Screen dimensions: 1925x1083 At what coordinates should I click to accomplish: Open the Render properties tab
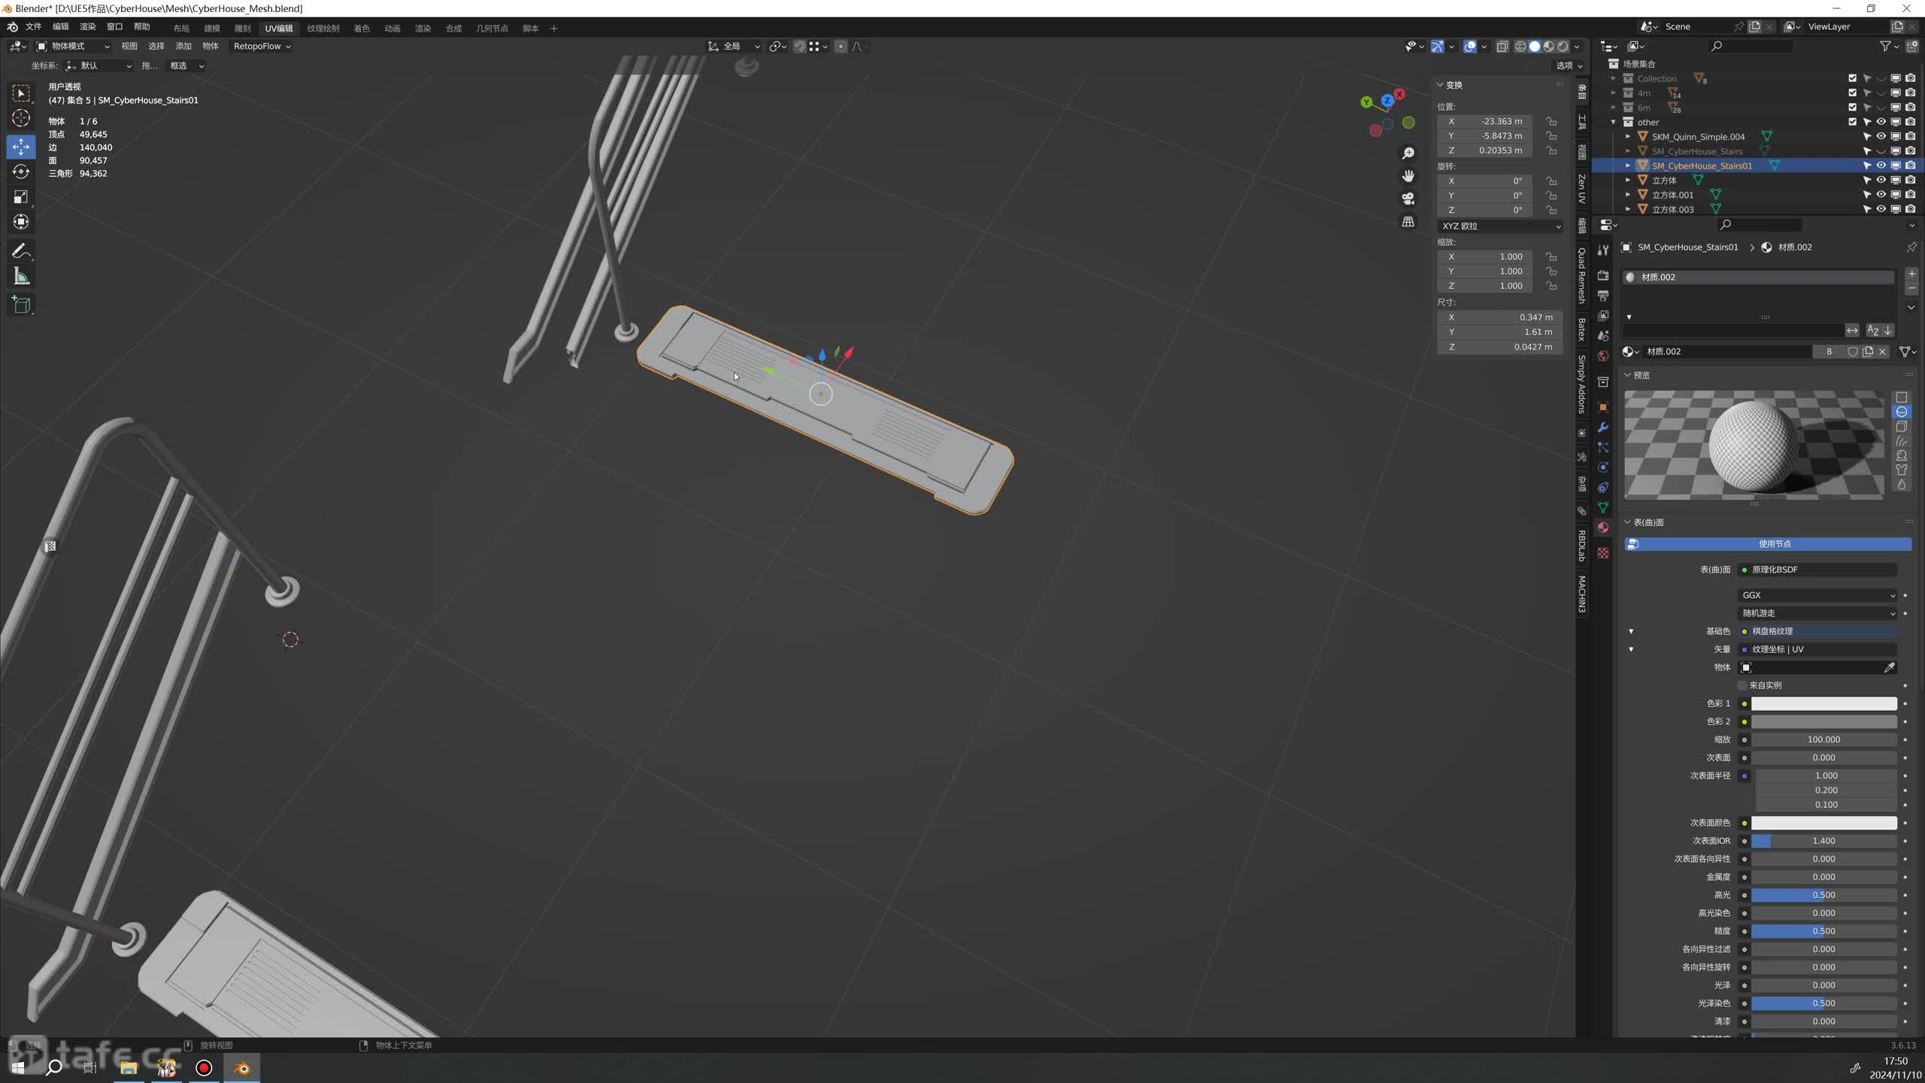tap(1603, 275)
